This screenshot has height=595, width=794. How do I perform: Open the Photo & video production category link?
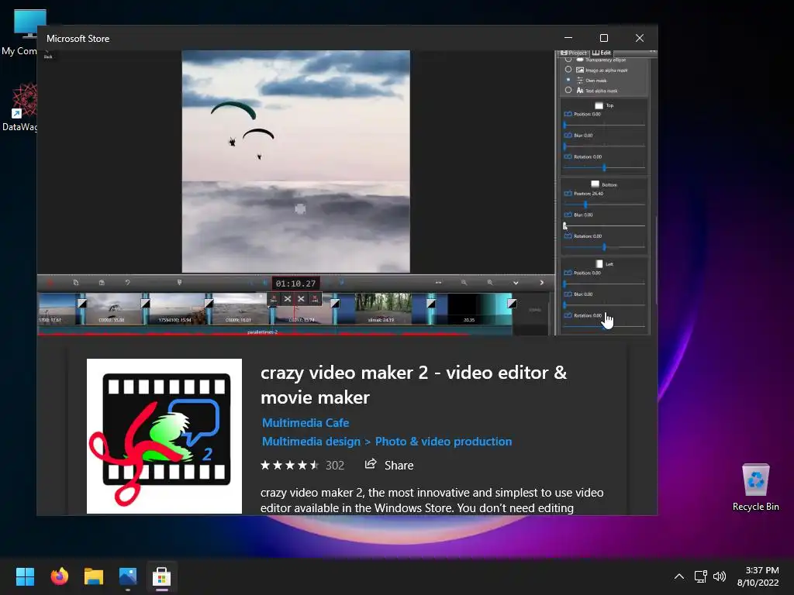pyautogui.click(x=444, y=442)
